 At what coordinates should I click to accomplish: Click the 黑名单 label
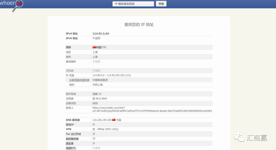tap(70, 144)
